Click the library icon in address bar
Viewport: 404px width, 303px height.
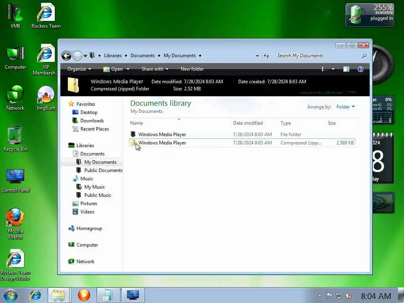tap(92, 55)
